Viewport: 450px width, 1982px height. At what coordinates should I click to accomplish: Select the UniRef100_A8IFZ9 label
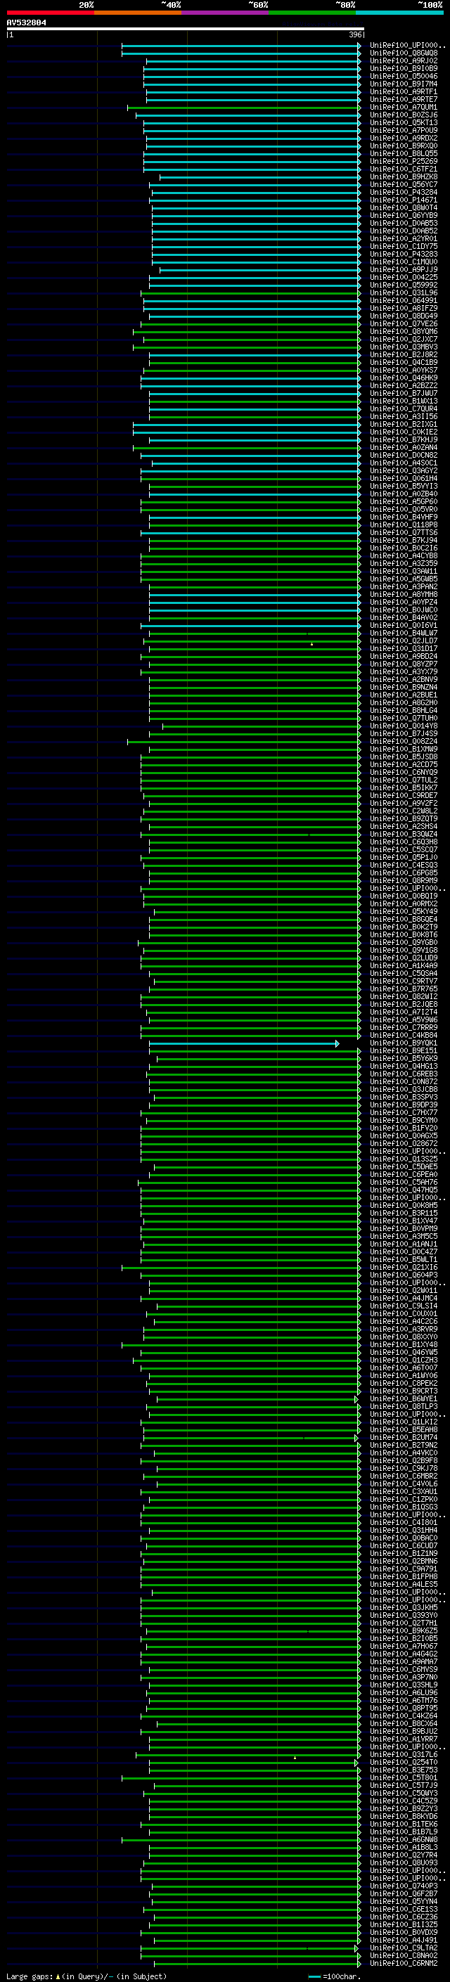[x=403, y=309]
